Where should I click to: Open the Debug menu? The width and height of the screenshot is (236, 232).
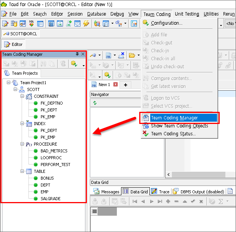coord(117,14)
